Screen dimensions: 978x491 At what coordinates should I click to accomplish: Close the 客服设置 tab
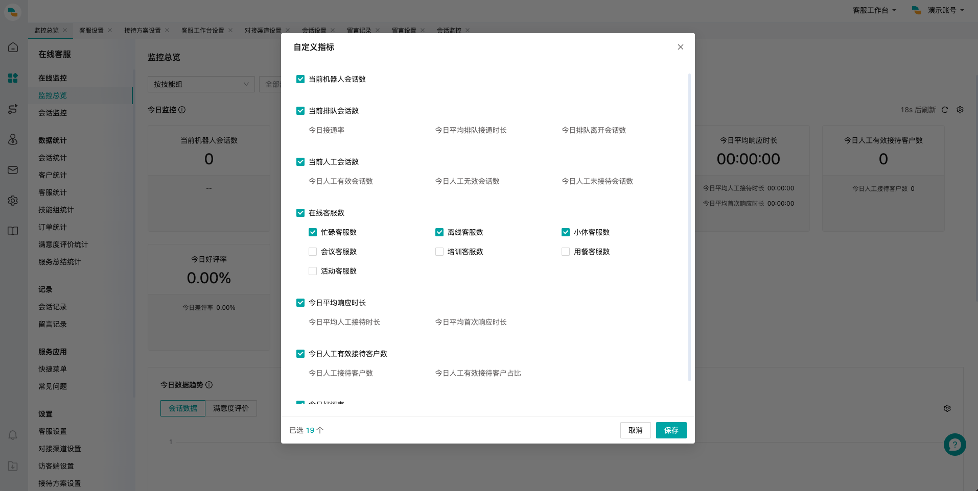(x=110, y=30)
